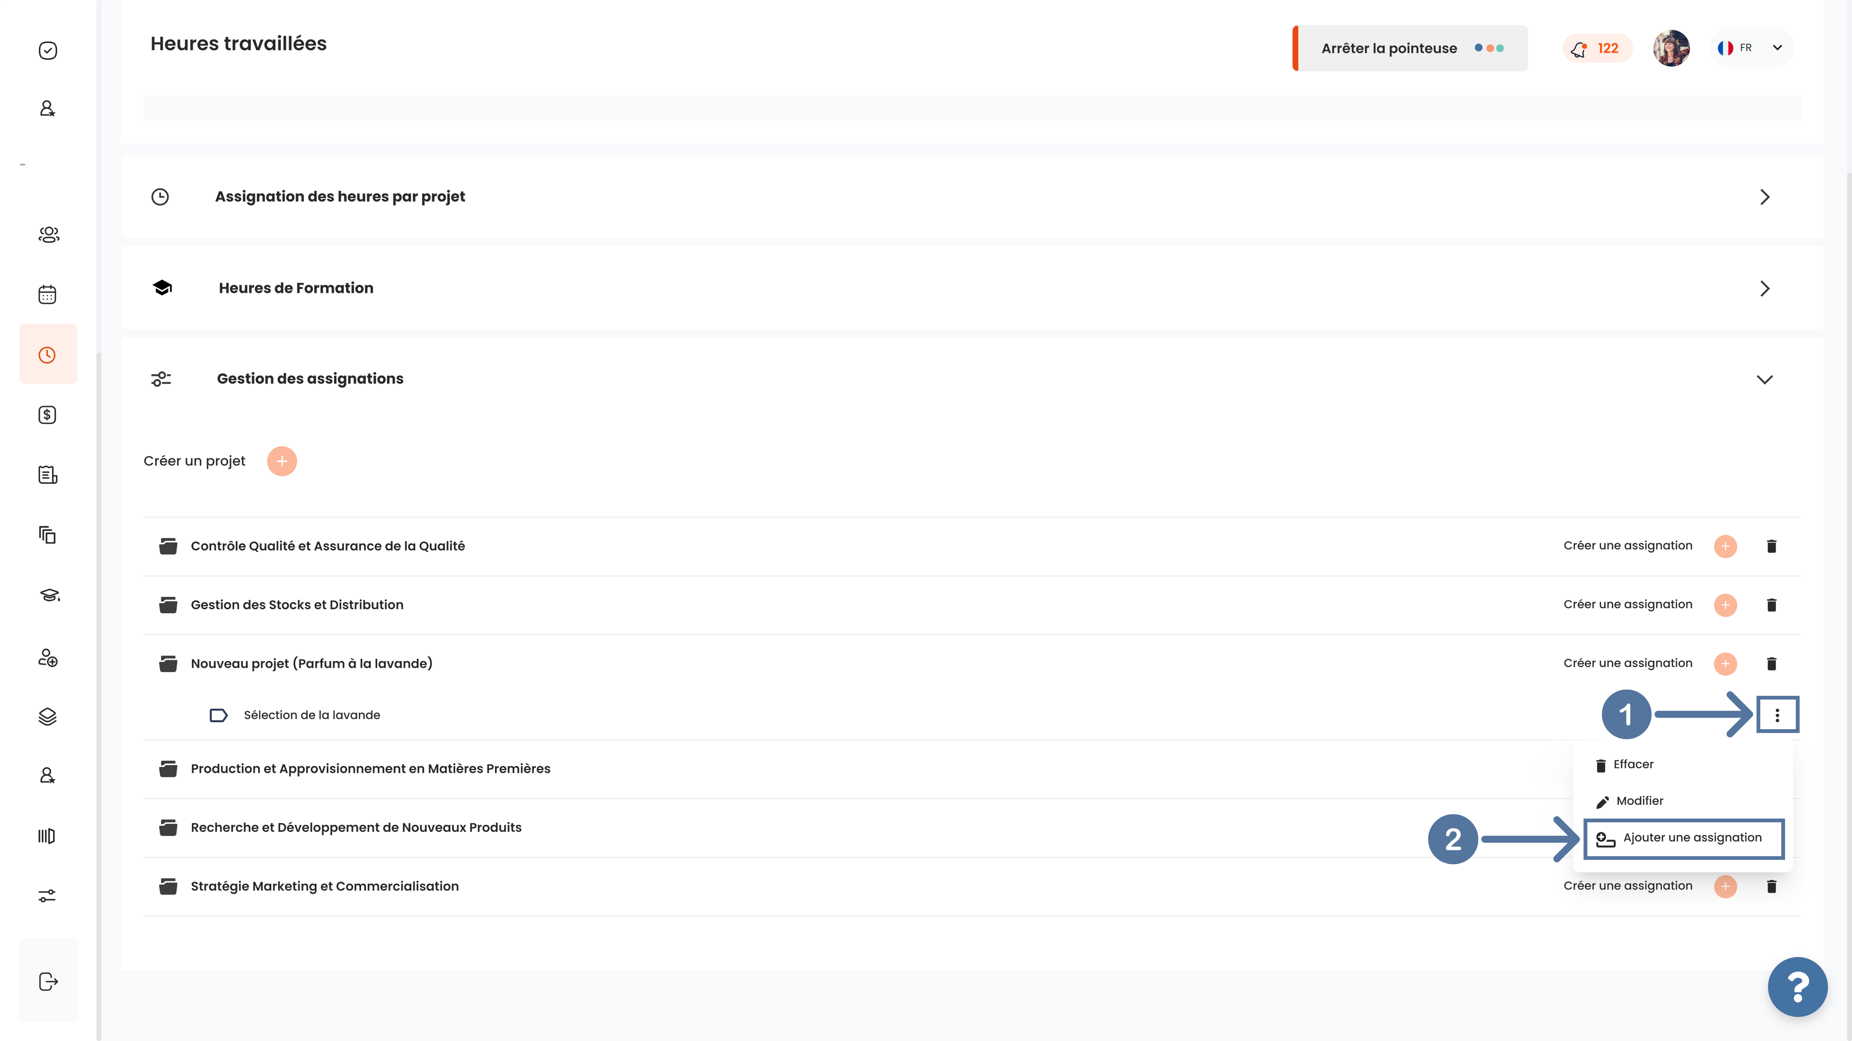Add assignation to Contrôle Qualité project
Image resolution: width=1852 pixels, height=1041 pixels.
[x=1725, y=546]
